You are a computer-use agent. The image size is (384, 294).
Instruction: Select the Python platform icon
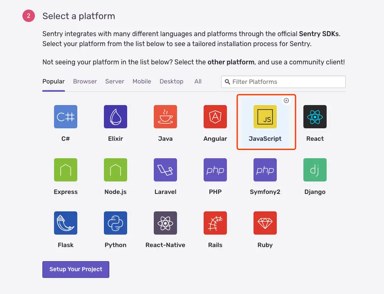coord(116,223)
